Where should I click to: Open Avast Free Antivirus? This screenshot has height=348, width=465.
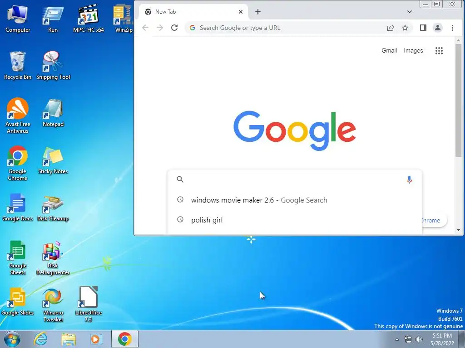click(18, 116)
